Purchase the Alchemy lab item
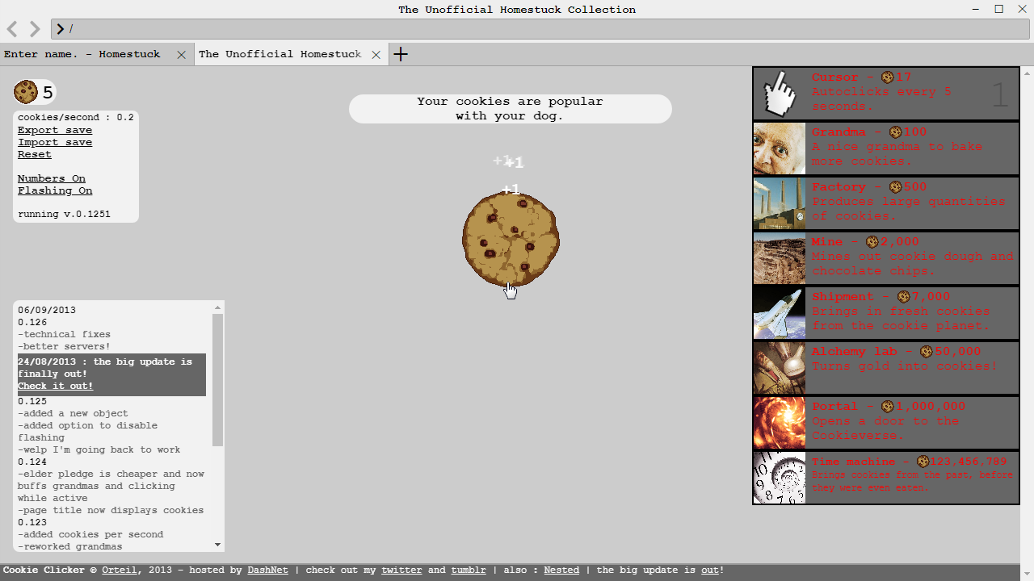 point(886,368)
